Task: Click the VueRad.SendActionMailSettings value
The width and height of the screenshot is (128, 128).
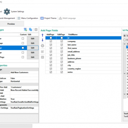Action: [x=24, y=102]
